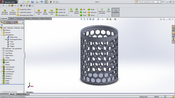The image size is (175, 98).
Task: Switch to the DimXpert tab
Action: [x=35, y=19]
